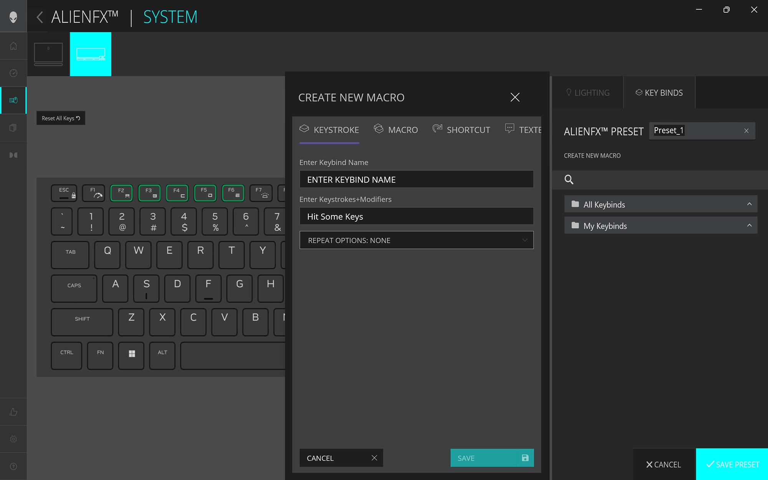768x480 pixels.
Task: Click the thumbs-up feedback sidebar icon
Action: point(13,412)
